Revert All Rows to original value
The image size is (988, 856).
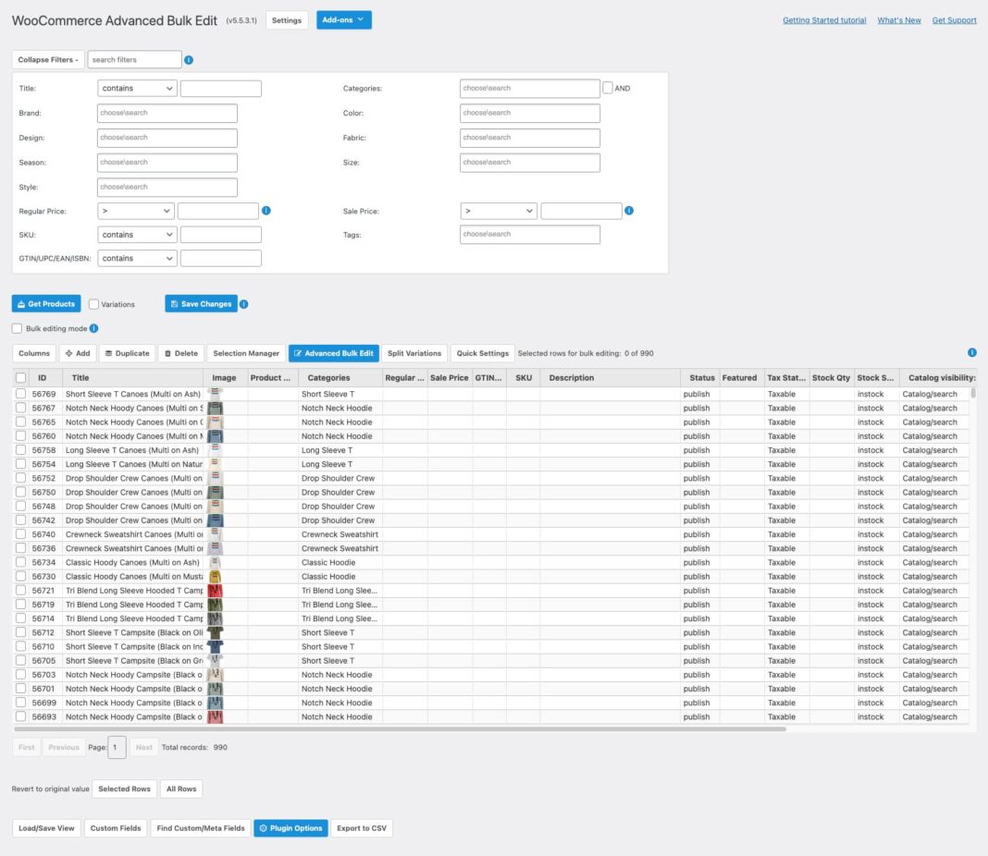181,789
